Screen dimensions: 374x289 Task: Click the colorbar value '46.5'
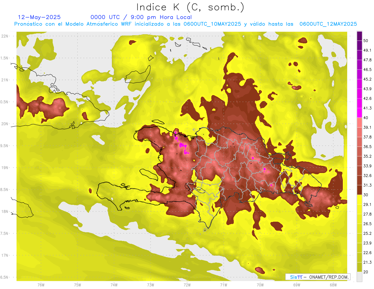368,70
